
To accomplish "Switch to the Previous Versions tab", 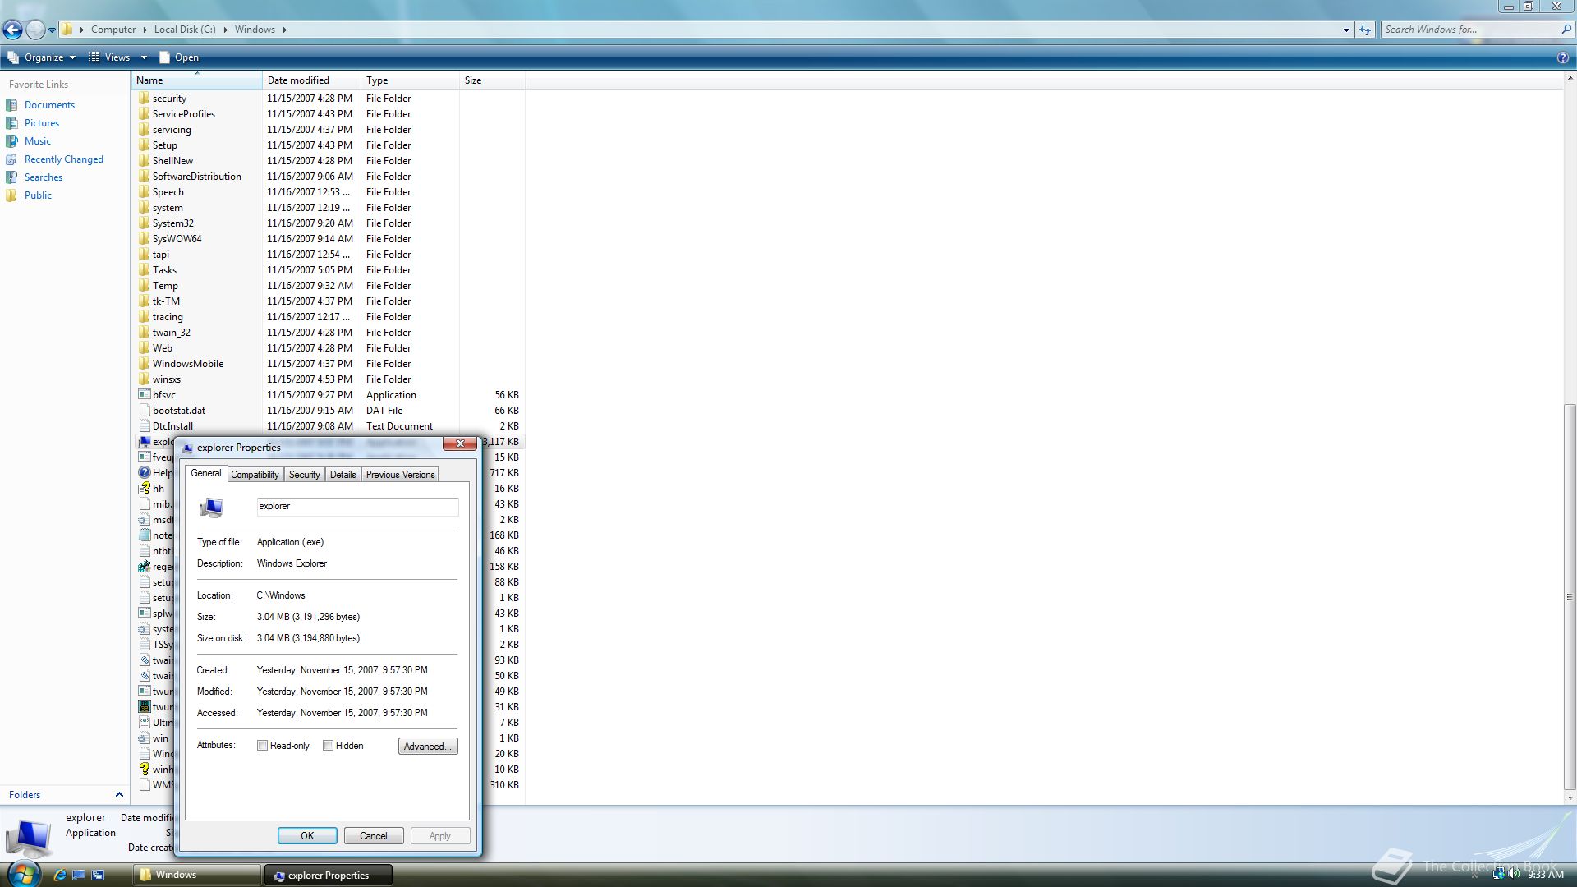I will [400, 475].
